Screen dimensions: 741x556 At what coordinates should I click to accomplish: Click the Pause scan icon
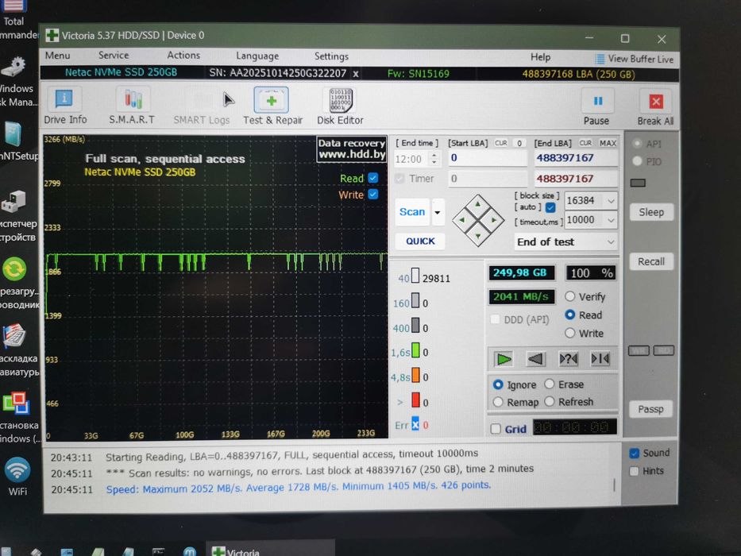[597, 102]
